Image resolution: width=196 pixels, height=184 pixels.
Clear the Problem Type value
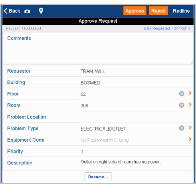[182, 128]
